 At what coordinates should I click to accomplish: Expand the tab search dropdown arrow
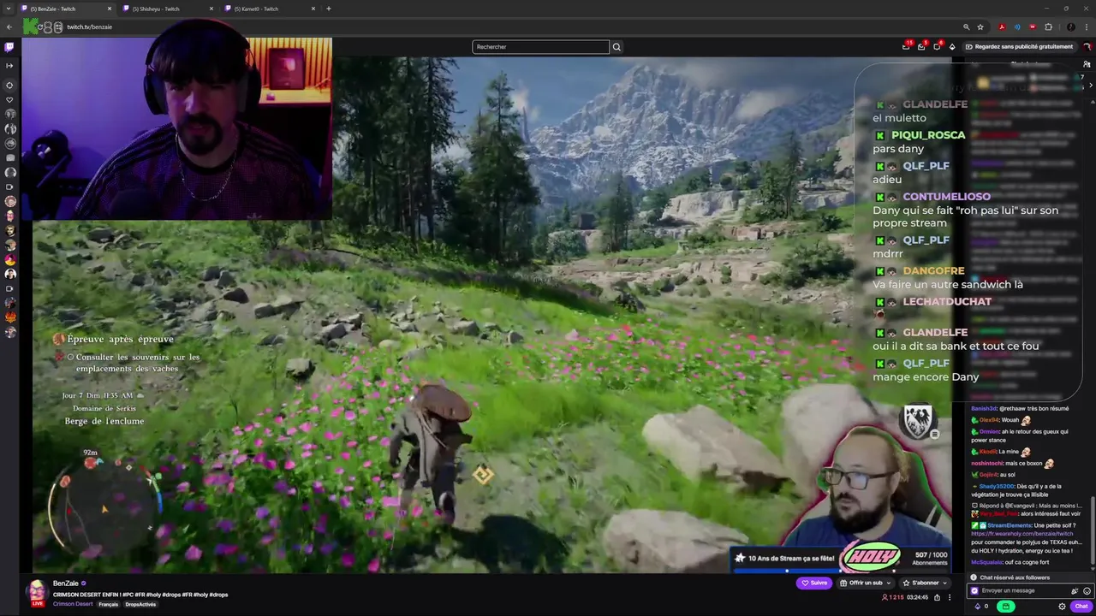[x=9, y=9]
